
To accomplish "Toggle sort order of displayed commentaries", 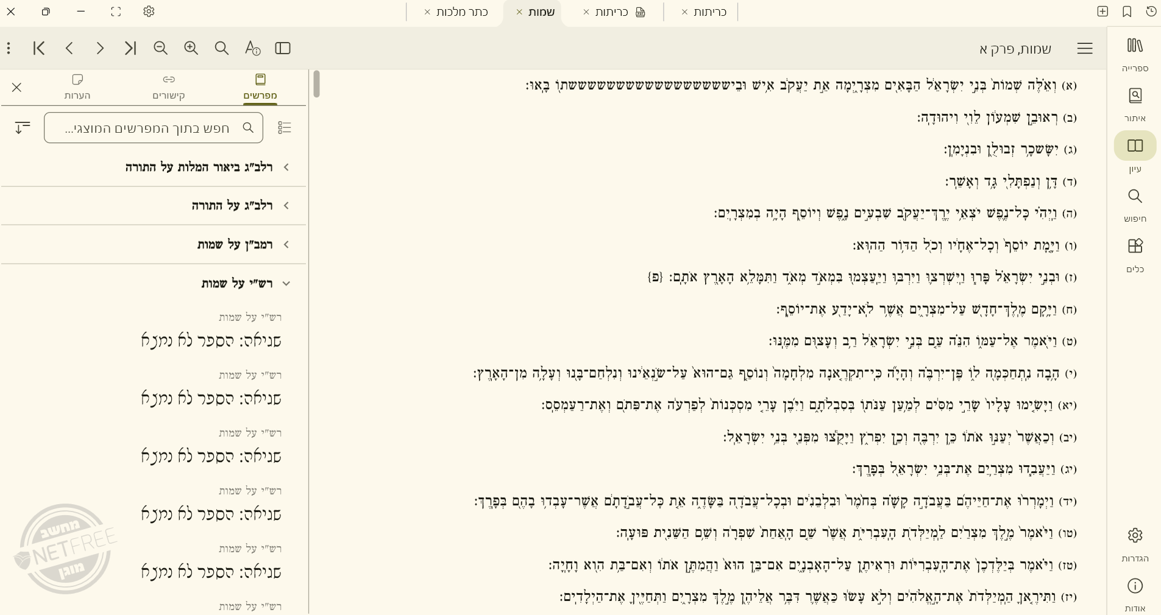I will click(23, 128).
